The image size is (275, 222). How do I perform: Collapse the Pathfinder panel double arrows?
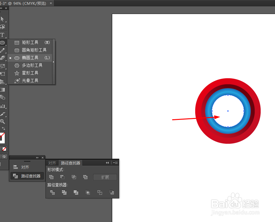point(107,163)
